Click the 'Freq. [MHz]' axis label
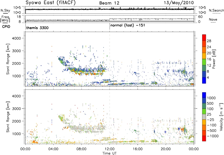Screen dimensions: 224x155 [x=5, y=19]
